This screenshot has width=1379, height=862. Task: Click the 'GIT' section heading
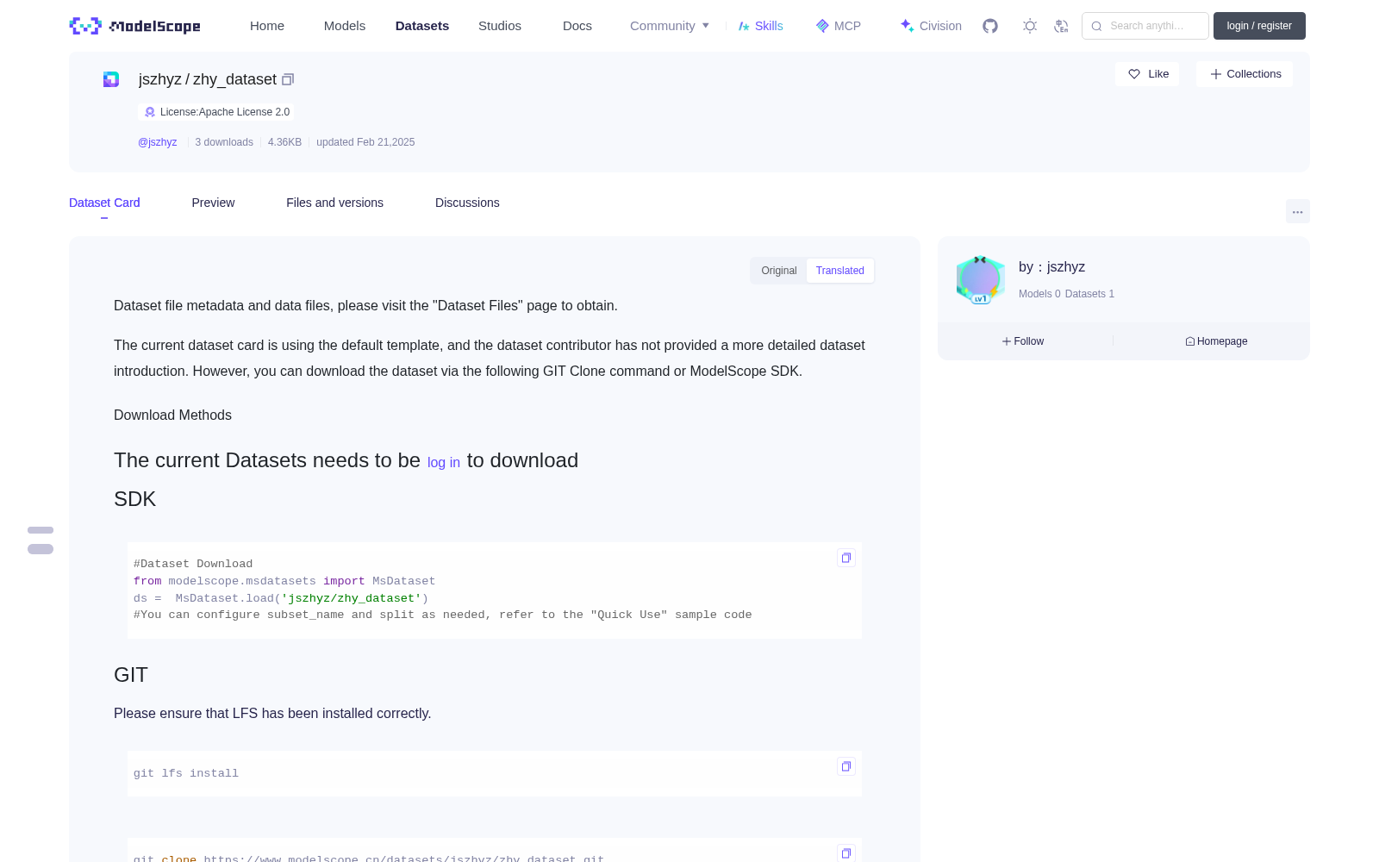pos(131,675)
